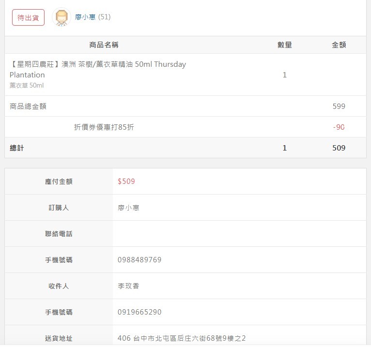This screenshot has height=347, width=371.
Task: Click the 薰衣草 50ml variant text
Action: click(27, 85)
